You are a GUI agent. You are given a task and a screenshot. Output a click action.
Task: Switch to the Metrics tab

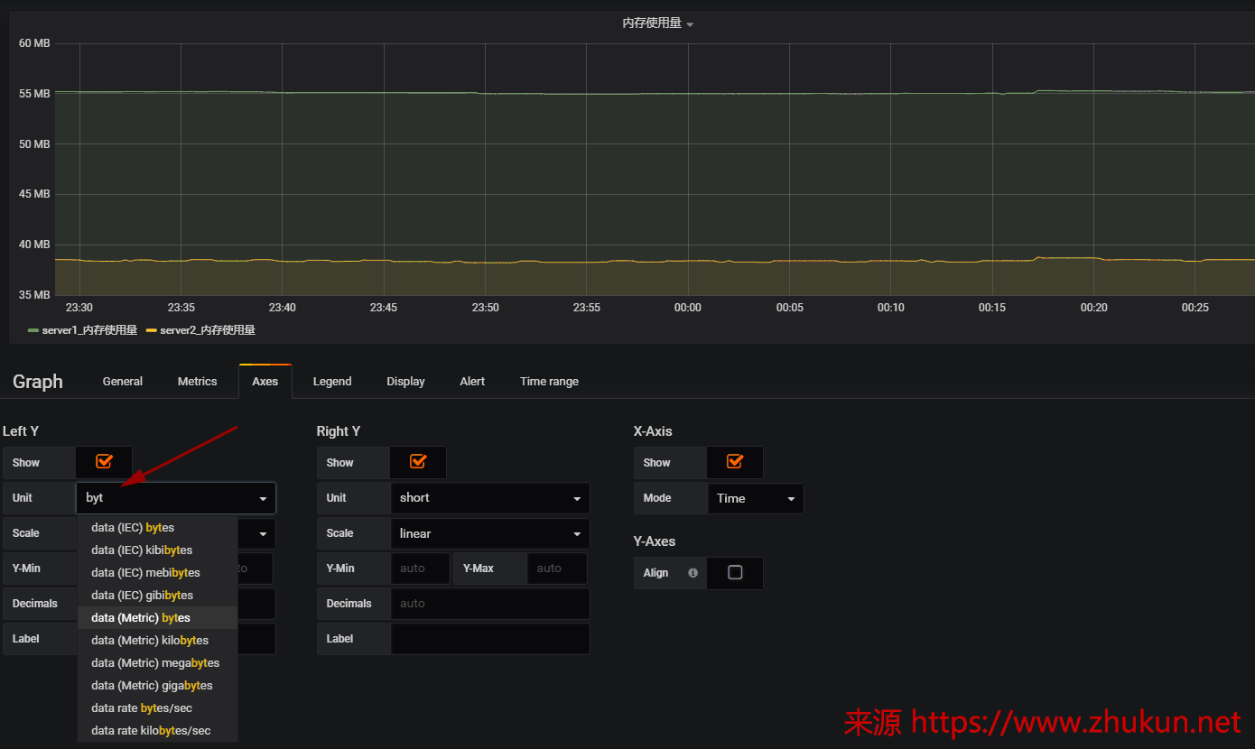[x=197, y=382]
